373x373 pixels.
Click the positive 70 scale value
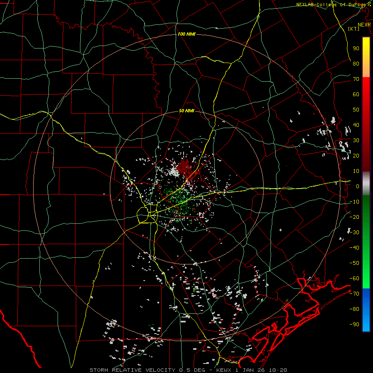pyautogui.click(x=356, y=79)
